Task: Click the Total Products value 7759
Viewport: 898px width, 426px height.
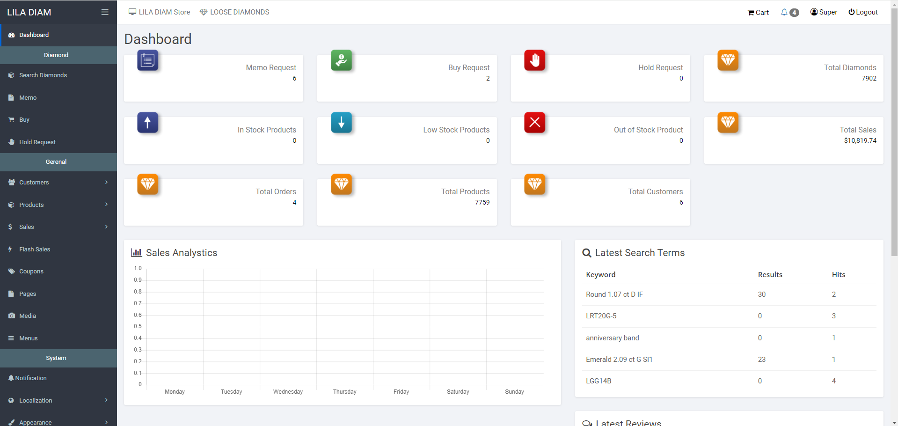Action: [x=482, y=202]
